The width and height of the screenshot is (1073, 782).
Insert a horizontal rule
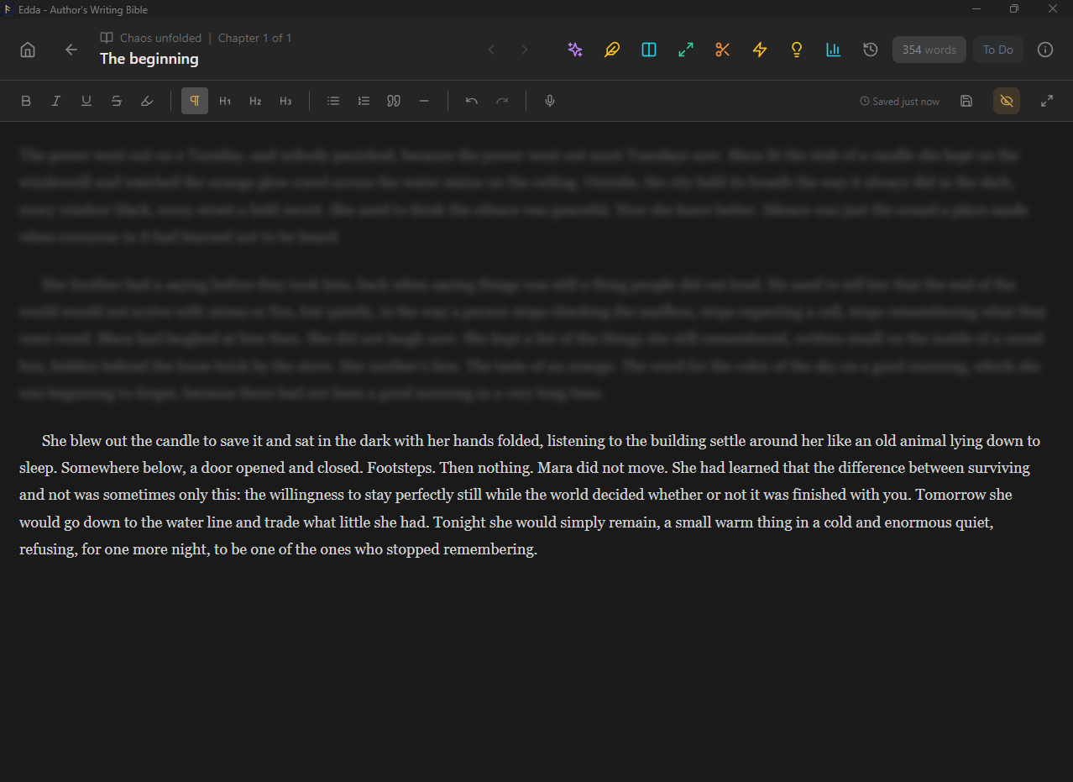pyautogui.click(x=424, y=101)
